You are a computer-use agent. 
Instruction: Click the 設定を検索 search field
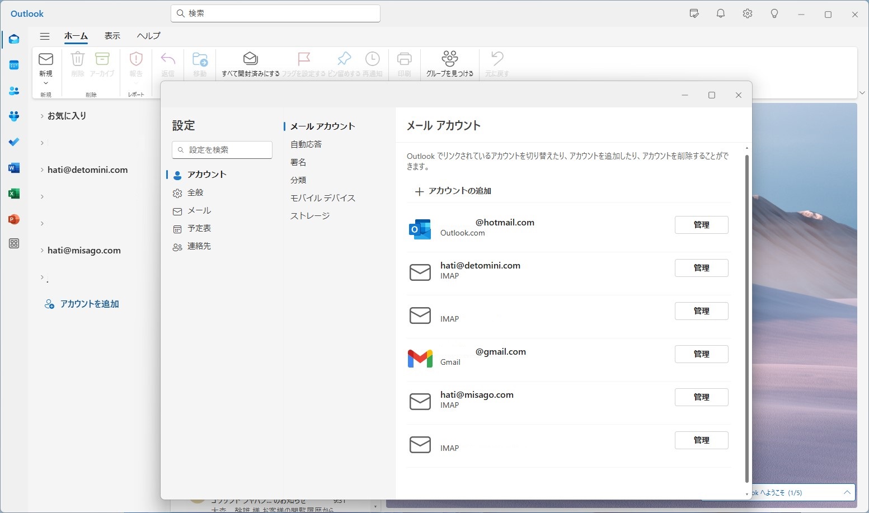click(x=222, y=150)
